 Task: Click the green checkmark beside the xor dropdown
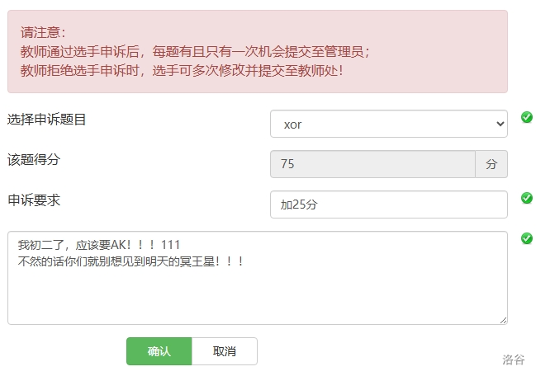pyautogui.click(x=527, y=118)
